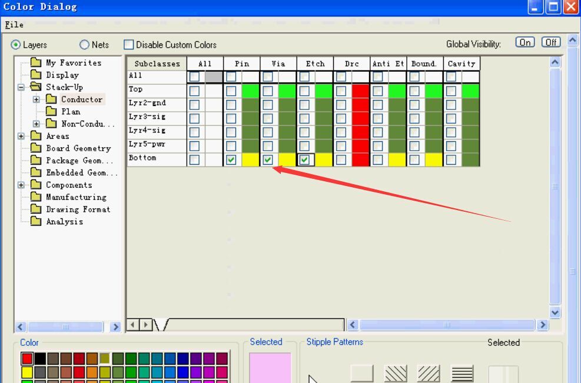Collapse the Stack-Up tree node
The height and width of the screenshot is (383, 581).
pyautogui.click(x=21, y=87)
